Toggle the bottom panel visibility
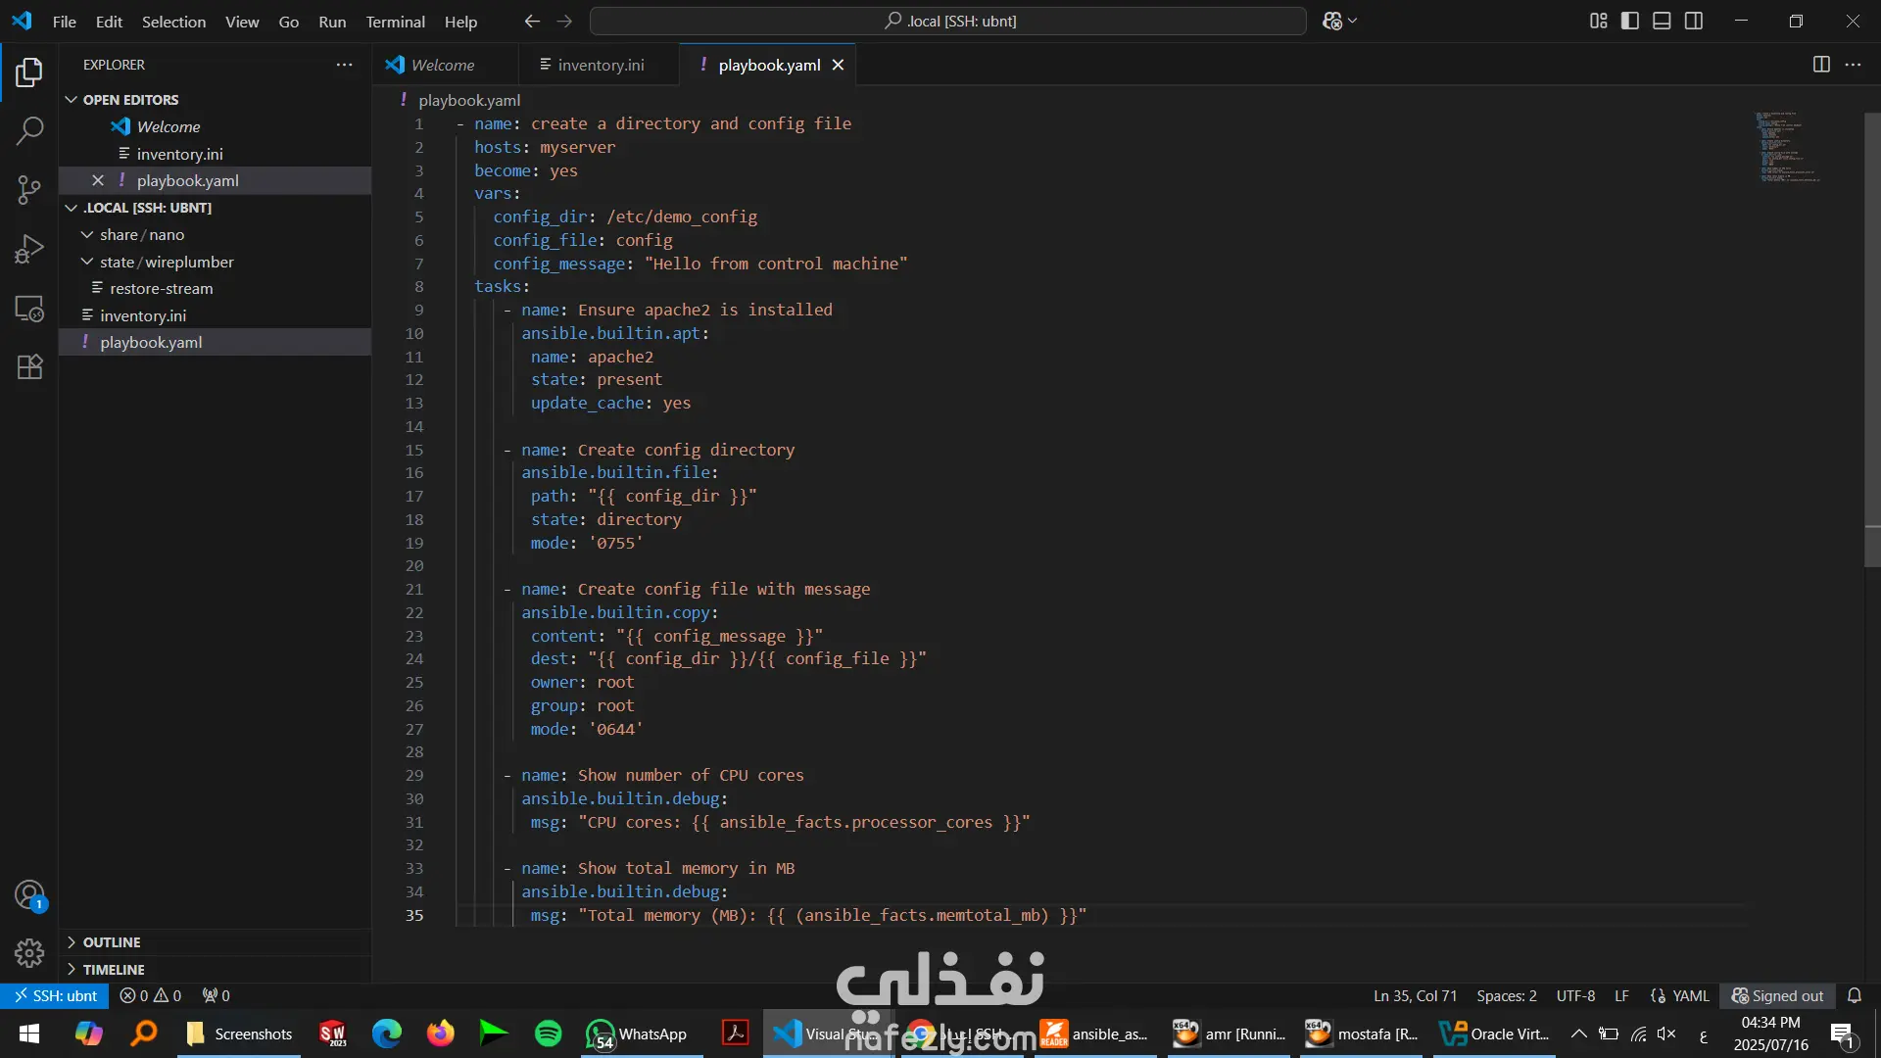 click(1662, 21)
